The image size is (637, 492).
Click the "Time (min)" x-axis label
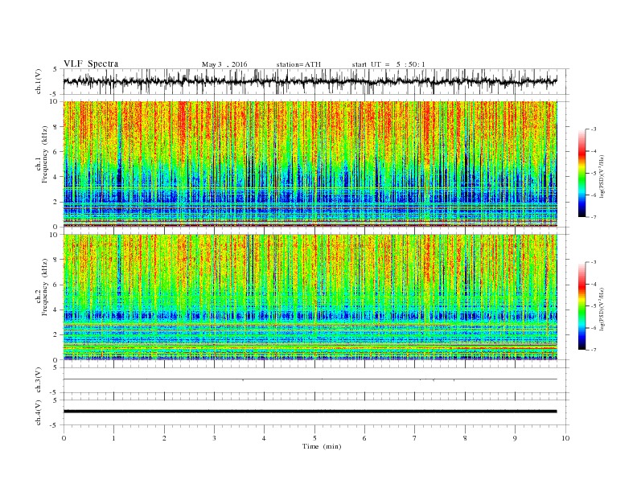pyautogui.click(x=322, y=446)
